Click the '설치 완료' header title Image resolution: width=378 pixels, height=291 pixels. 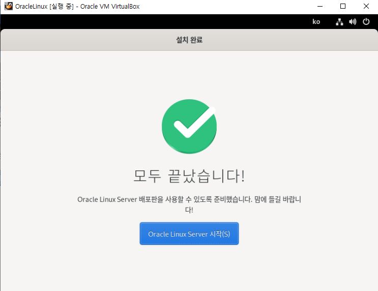(x=189, y=40)
